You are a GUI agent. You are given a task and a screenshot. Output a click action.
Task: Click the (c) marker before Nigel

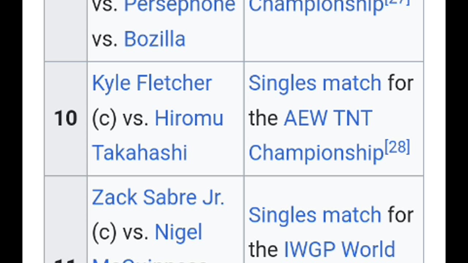104,232
